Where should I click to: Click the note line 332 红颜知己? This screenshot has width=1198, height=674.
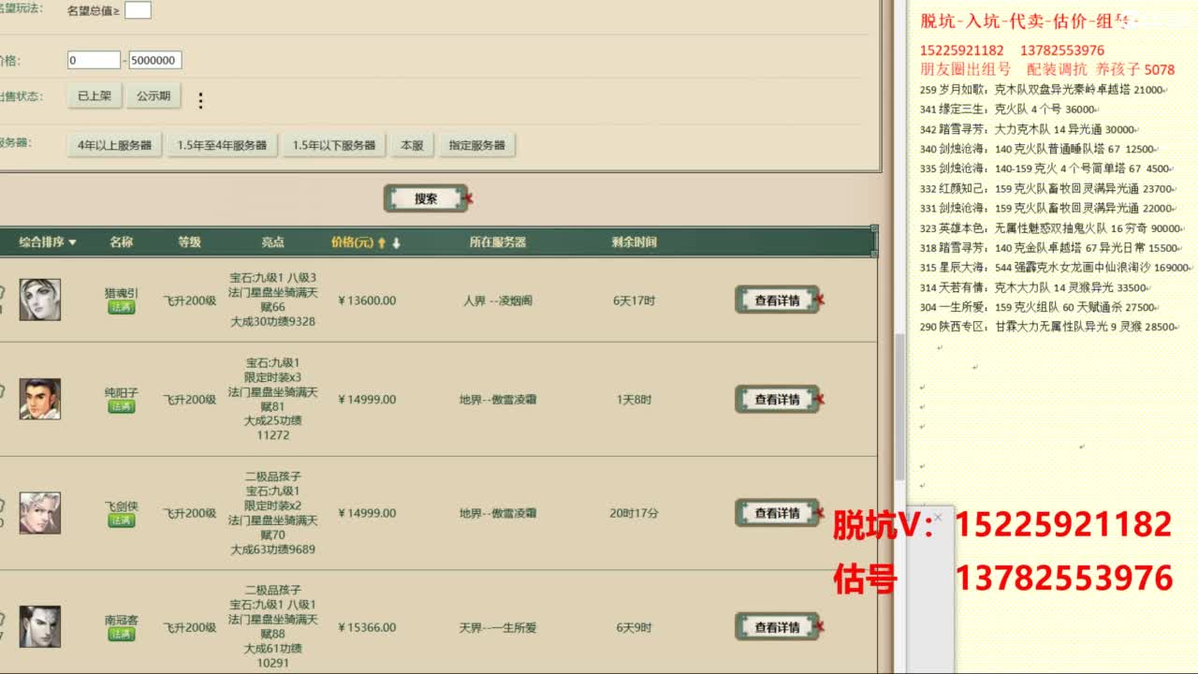pos(1049,188)
